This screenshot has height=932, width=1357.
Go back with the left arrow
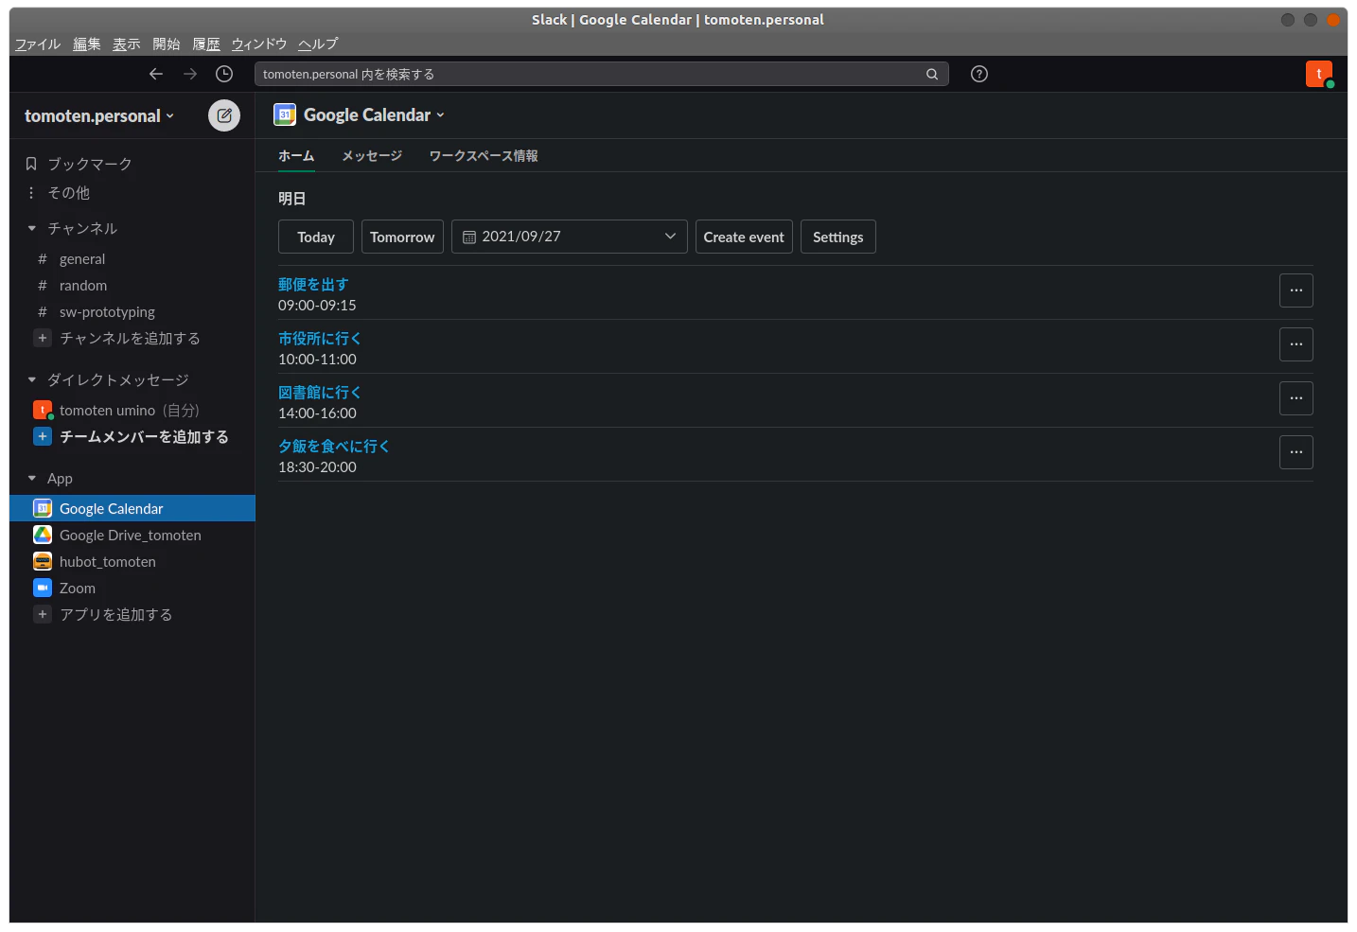(x=156, y=74)
